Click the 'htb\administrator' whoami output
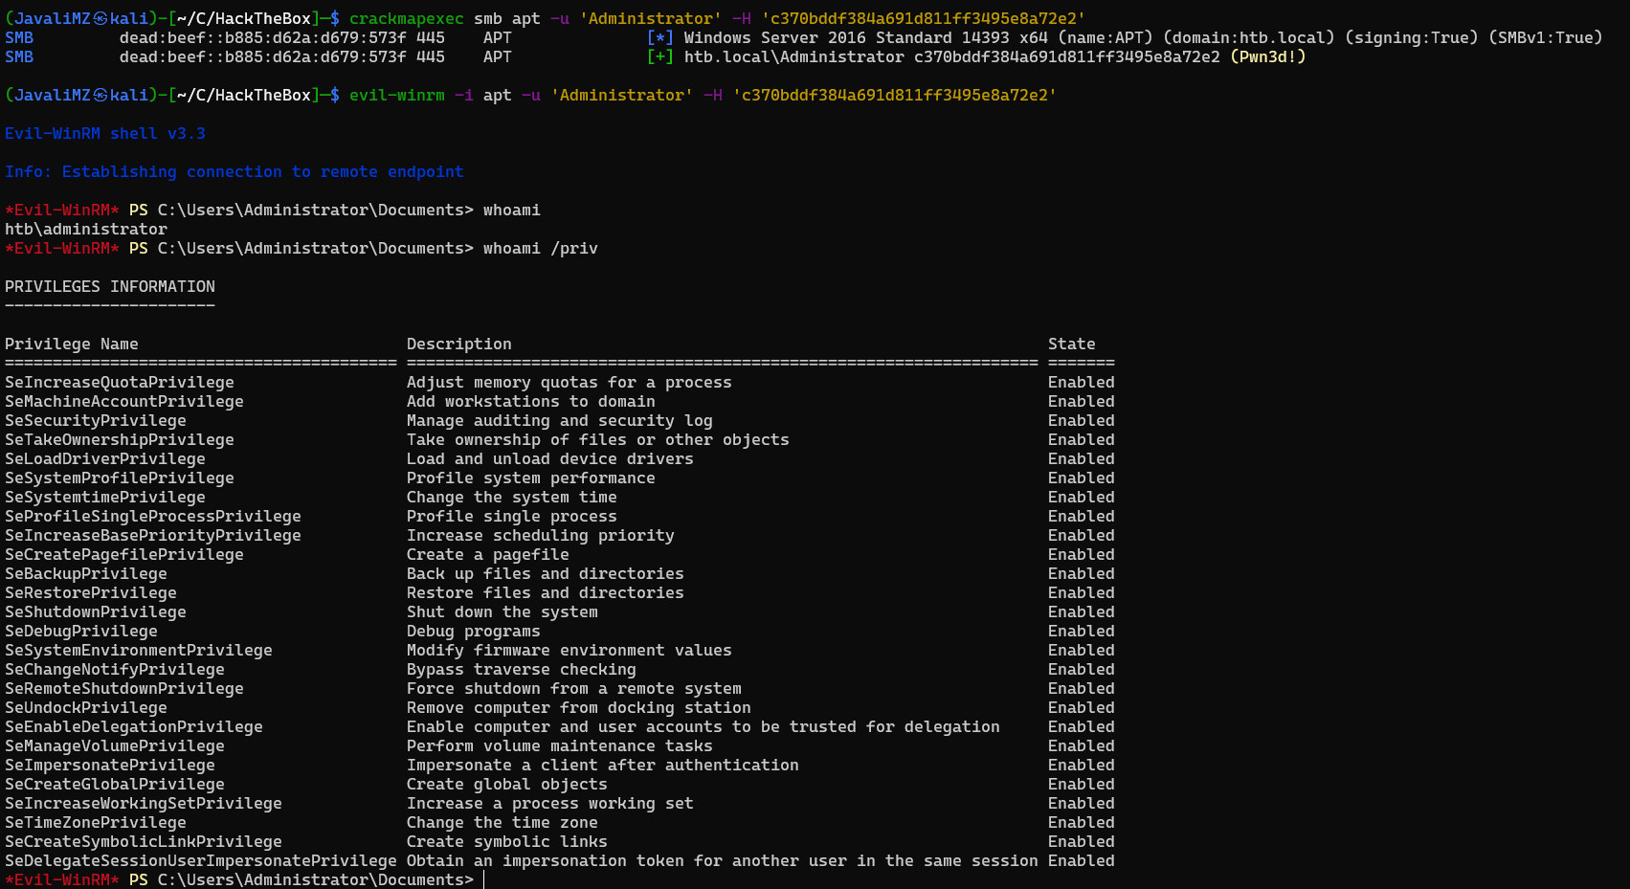This screenshot has height=889, width=1630. (x=86, y=229)
